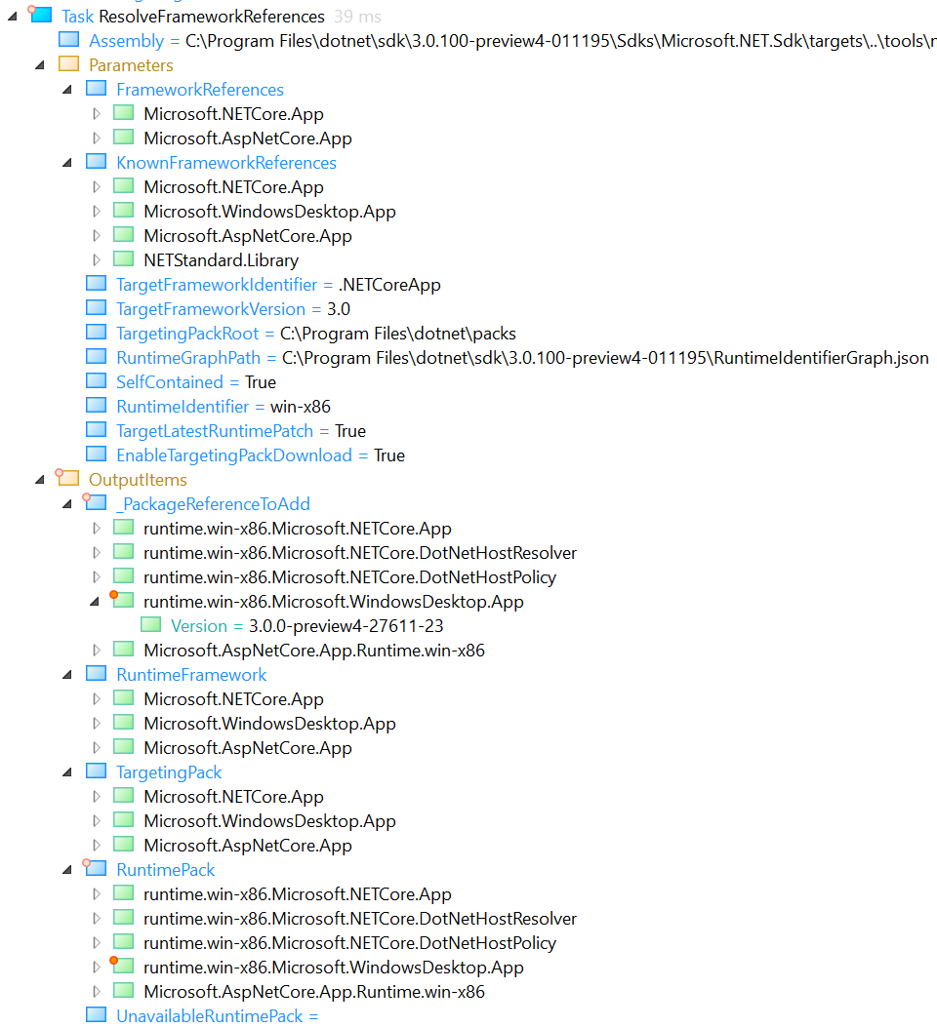Viewport: 937px width, 1028px height.
Task: Click the item icon for NETStandard.Library
Action: (123, 259)
